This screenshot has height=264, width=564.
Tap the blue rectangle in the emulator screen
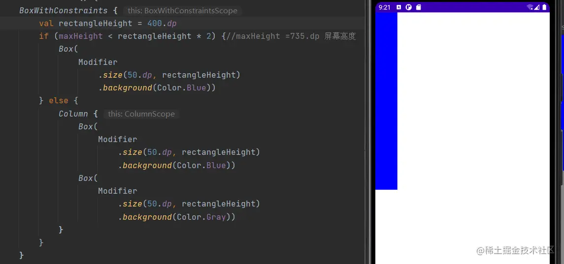click(x=386, y=101)
